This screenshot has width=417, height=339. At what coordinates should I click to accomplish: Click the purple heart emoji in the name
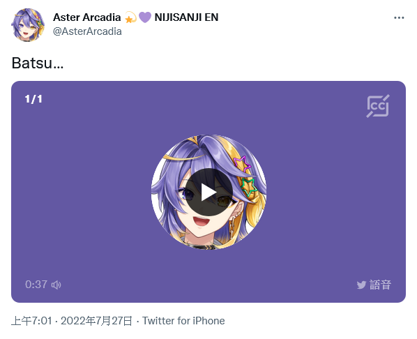[x=145, y=17]
